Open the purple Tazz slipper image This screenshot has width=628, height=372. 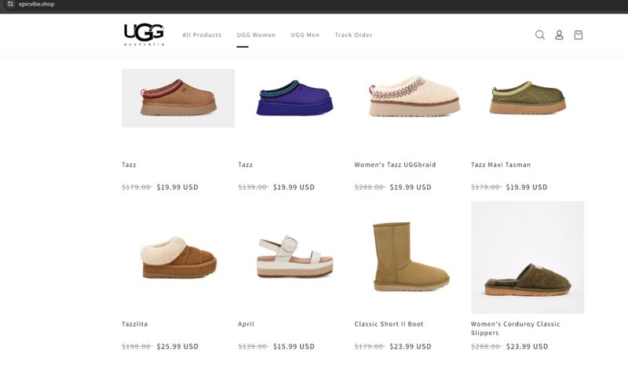295,98
